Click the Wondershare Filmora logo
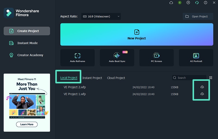 [9, 13]
